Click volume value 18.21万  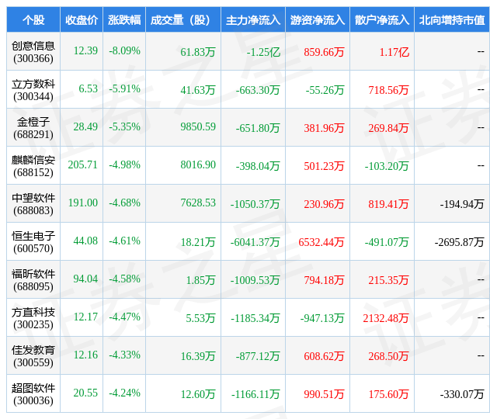pos(198,242)
